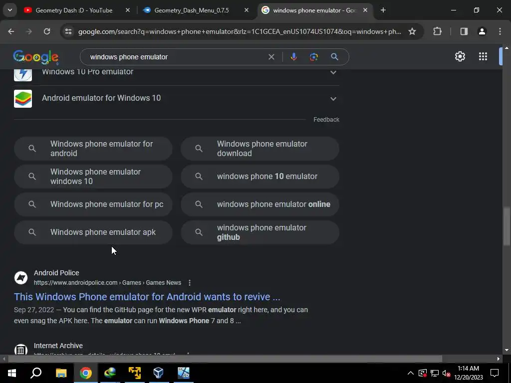Click the URL address bar
Screen dimensions: 511x383
tap(240, 31)
